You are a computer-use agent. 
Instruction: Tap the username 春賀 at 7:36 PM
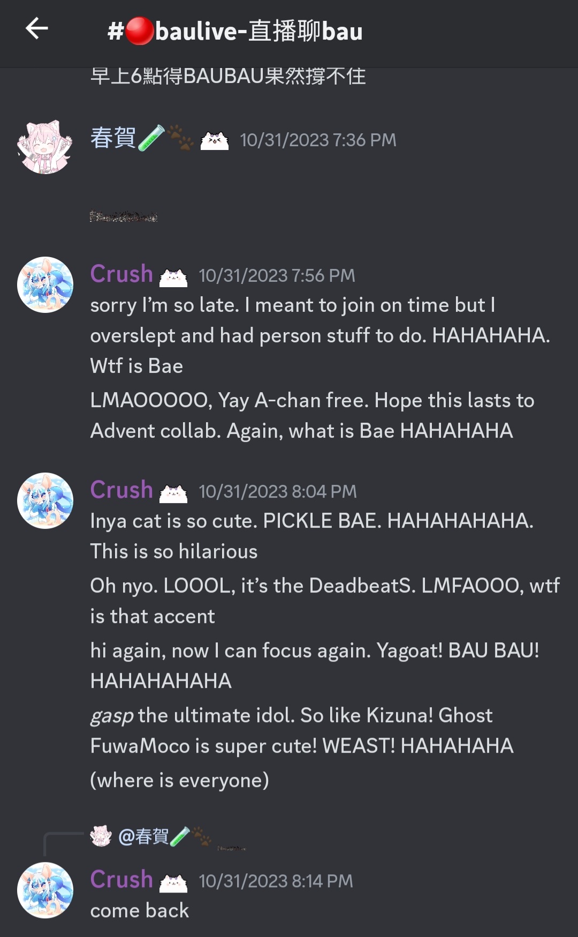[113, 138]
